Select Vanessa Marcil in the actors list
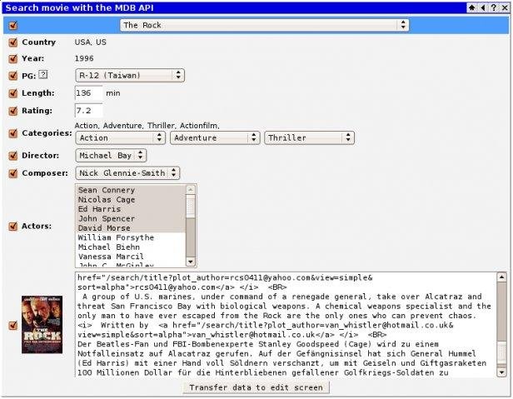Viewport: 513px width, 399px height. 131,257
